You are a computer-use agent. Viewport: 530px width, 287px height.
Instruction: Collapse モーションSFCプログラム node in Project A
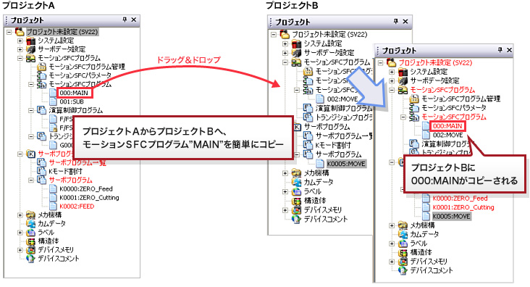pyautogui.click(x=20, y=58)
